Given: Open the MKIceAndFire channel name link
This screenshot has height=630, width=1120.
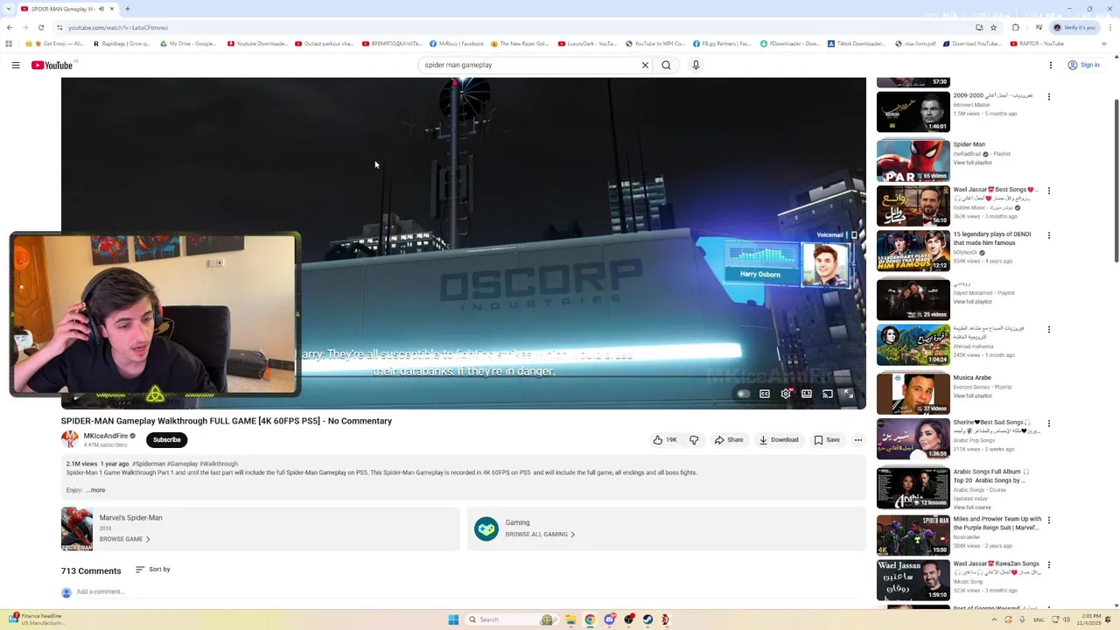Looking at the screenshot, I should [x=106, y=436].
